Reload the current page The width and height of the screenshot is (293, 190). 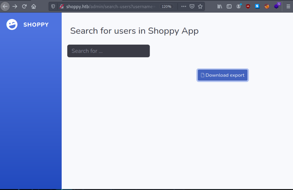tap(24, 6)
